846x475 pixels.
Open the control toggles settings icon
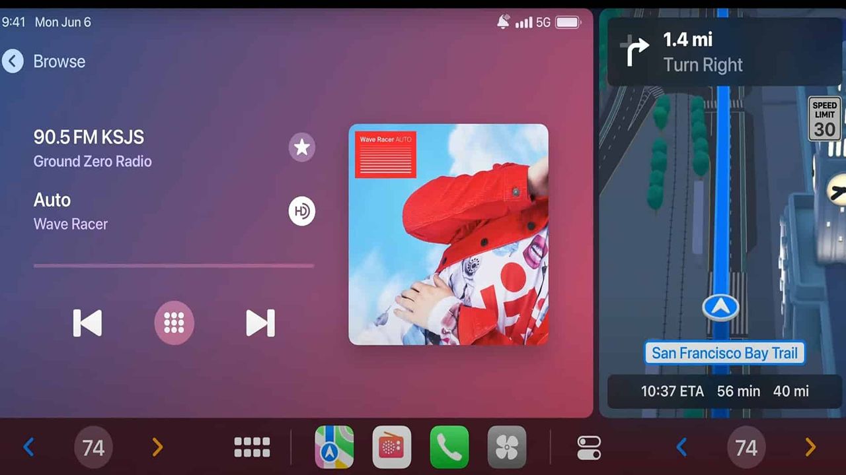pos(589,447)
